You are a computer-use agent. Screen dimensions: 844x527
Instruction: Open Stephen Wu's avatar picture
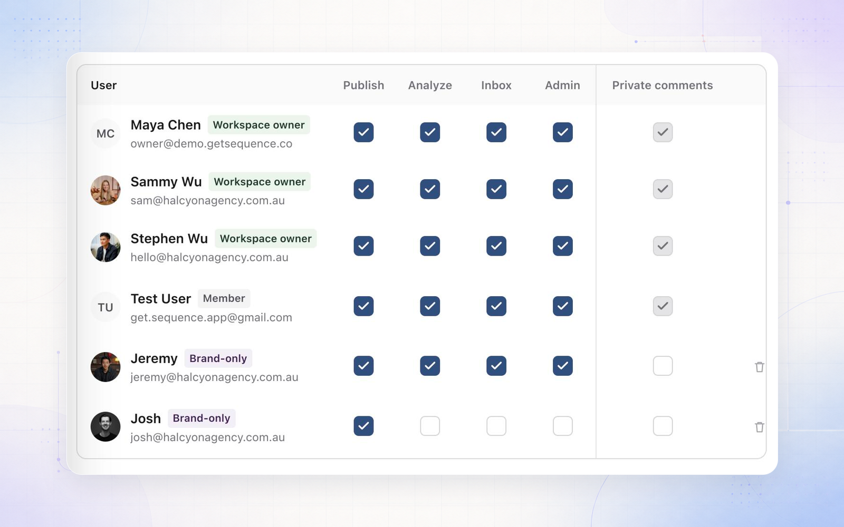[105, 247]
